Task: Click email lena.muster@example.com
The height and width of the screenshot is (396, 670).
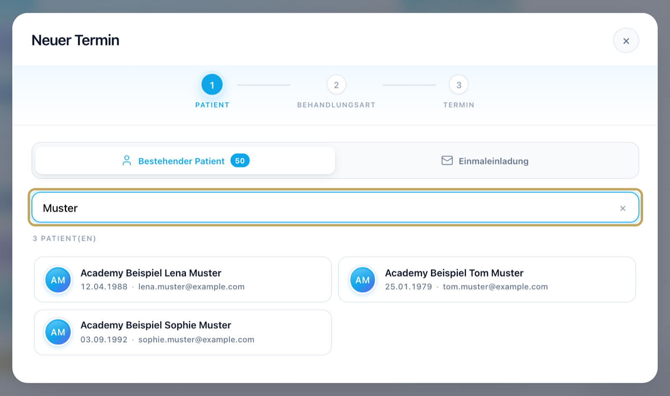Action: pos(191,287)
